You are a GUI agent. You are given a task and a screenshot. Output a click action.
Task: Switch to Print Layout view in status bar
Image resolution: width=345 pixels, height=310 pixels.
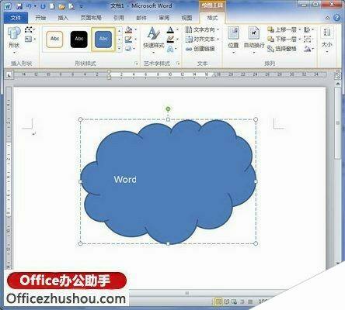(218, 301)
